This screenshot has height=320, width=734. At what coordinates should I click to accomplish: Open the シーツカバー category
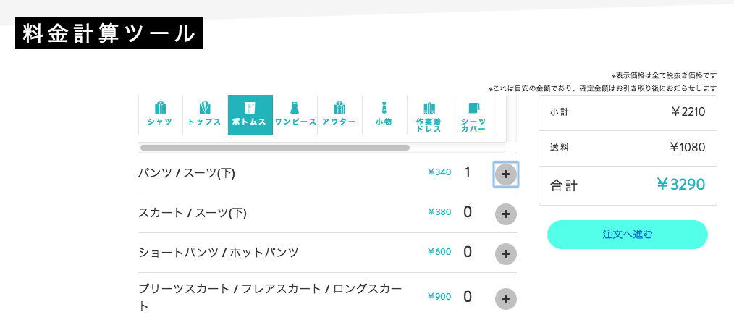point(473,115)
